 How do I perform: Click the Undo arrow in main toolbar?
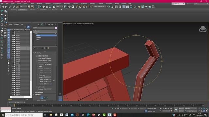[x=3, y=7]
